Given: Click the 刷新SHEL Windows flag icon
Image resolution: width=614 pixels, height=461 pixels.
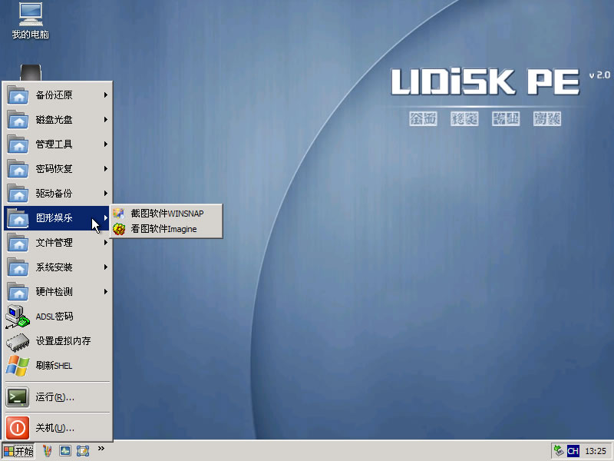Looking at the screenshot, I should tap(18, 366).
